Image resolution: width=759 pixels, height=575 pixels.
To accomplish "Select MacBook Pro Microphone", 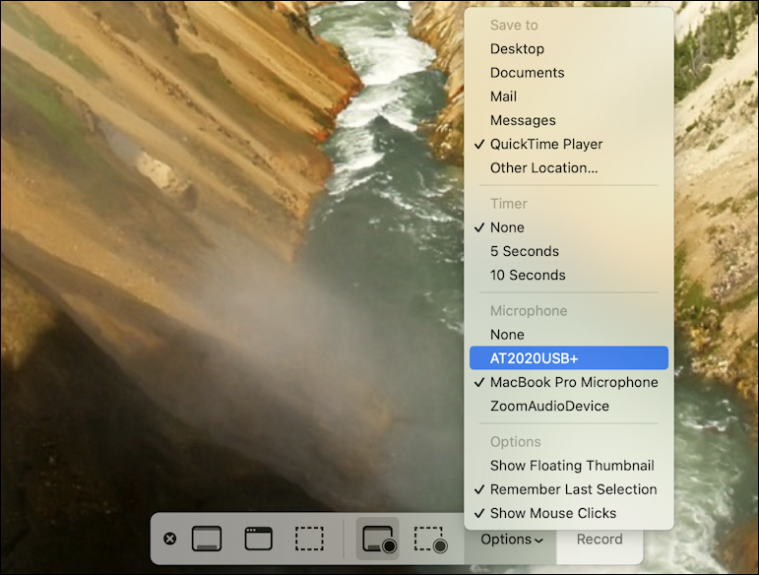I will 569,382.
